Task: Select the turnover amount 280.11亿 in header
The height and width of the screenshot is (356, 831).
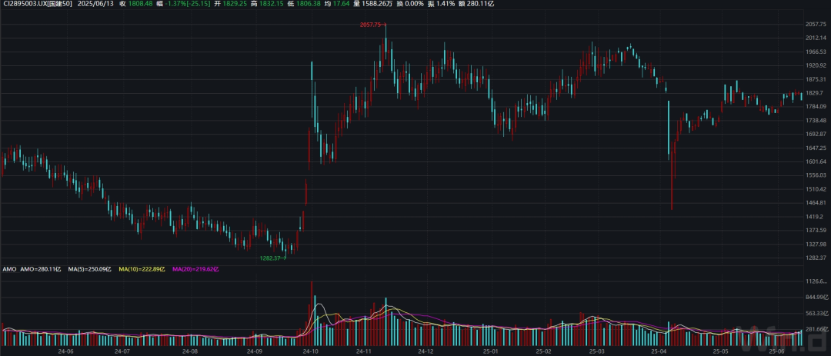Action: pyautogui.click(x=480, y=4)
